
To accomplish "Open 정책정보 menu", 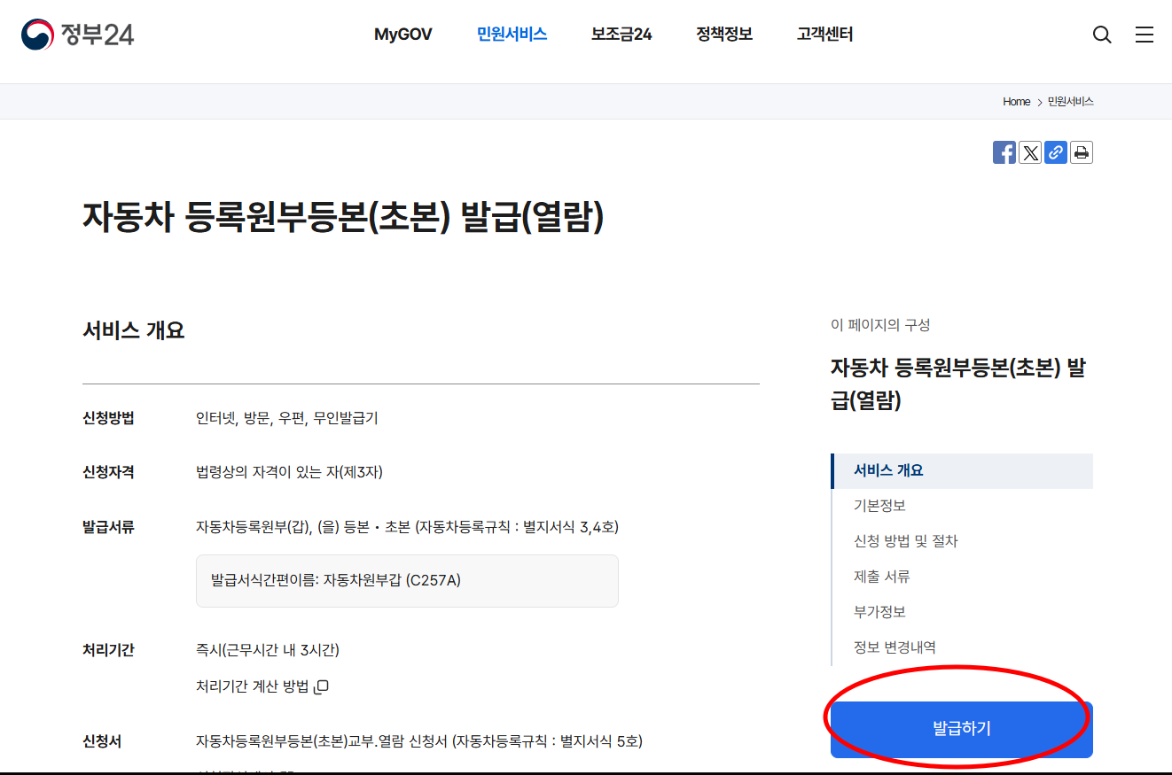I will click(724, 35).
